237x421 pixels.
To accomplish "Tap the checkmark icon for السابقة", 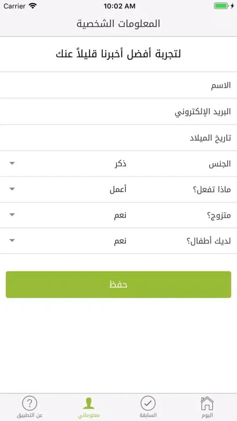I will coord(148,403).
